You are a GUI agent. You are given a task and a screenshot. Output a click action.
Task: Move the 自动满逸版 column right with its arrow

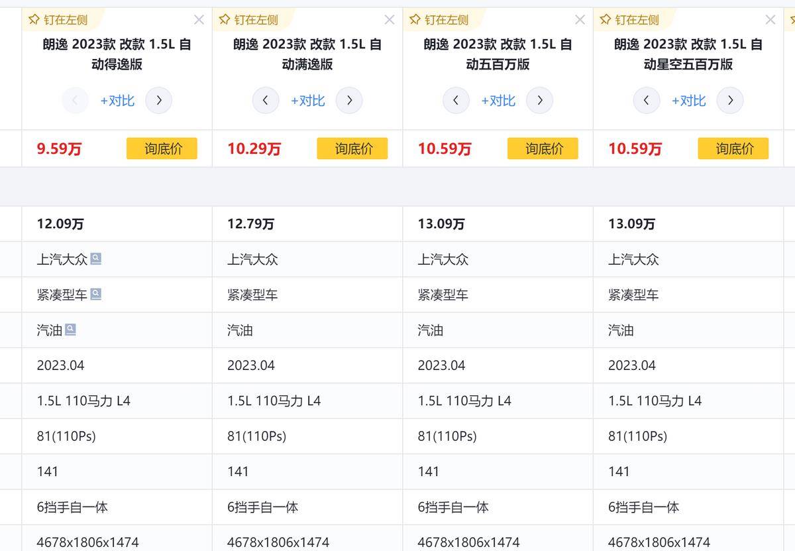click(x=349, y=101)
